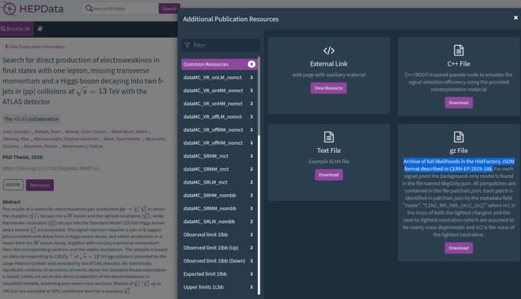Download the gz File archive

click(x=458, y=248)
